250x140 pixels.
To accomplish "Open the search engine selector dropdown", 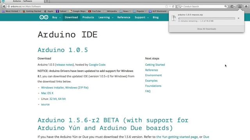I will [x=180, y=6].
